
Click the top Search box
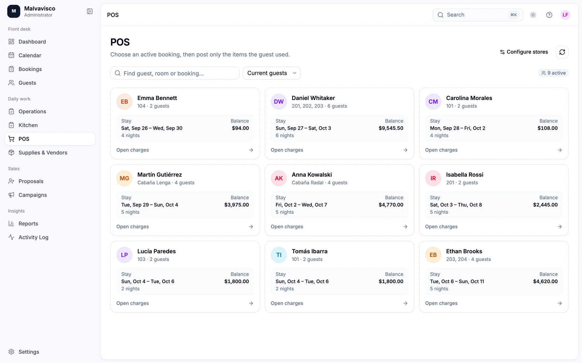point(478,15)
